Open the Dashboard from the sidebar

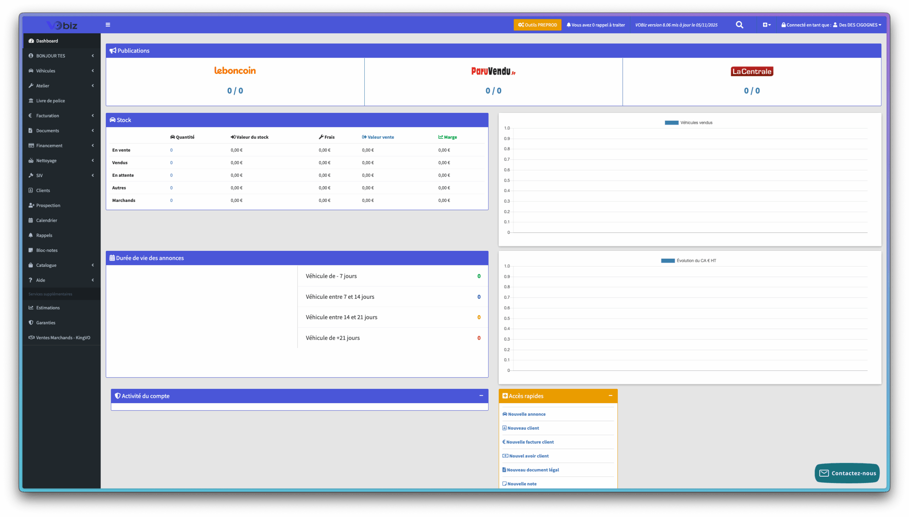47,40
